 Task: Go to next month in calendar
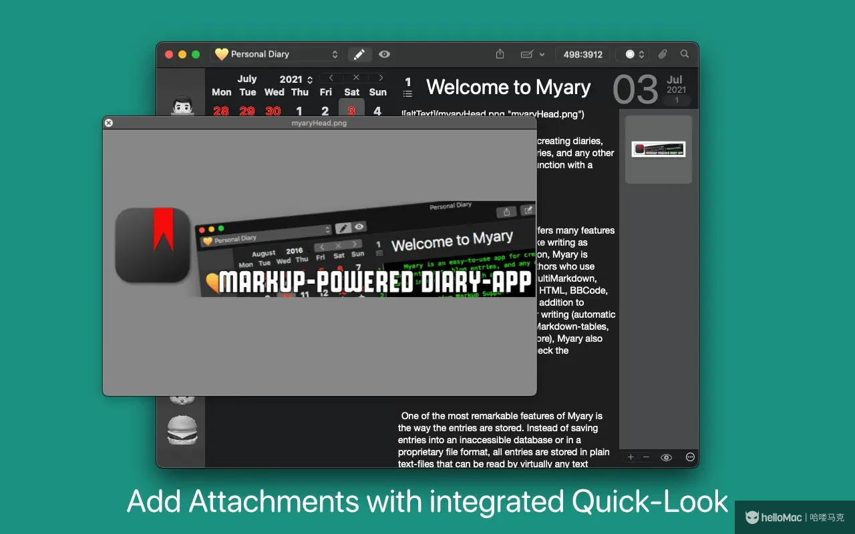[381, 78]
